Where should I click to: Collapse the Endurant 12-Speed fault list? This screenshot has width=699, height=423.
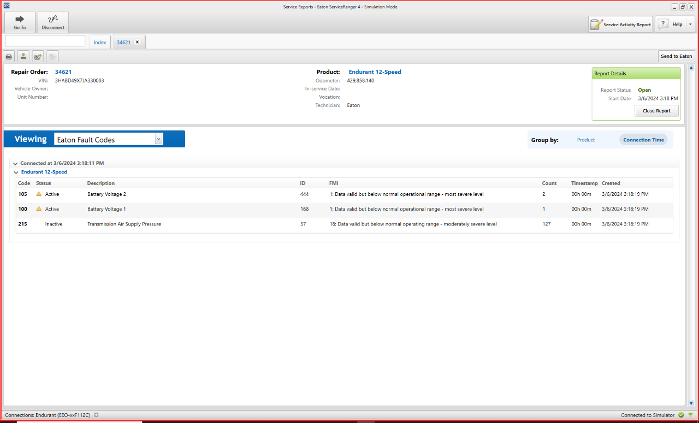[x=16, y=172]
